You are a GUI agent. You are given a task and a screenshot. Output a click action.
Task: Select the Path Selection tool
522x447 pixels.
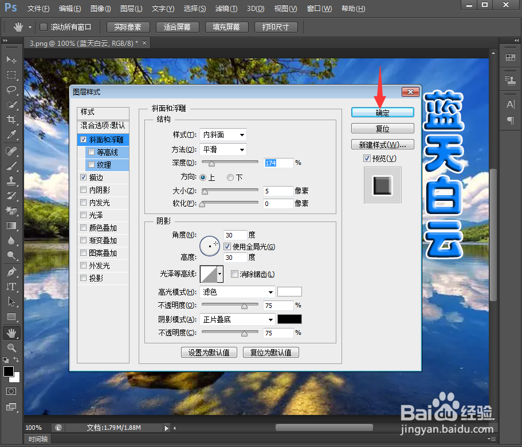pos(11,301)
